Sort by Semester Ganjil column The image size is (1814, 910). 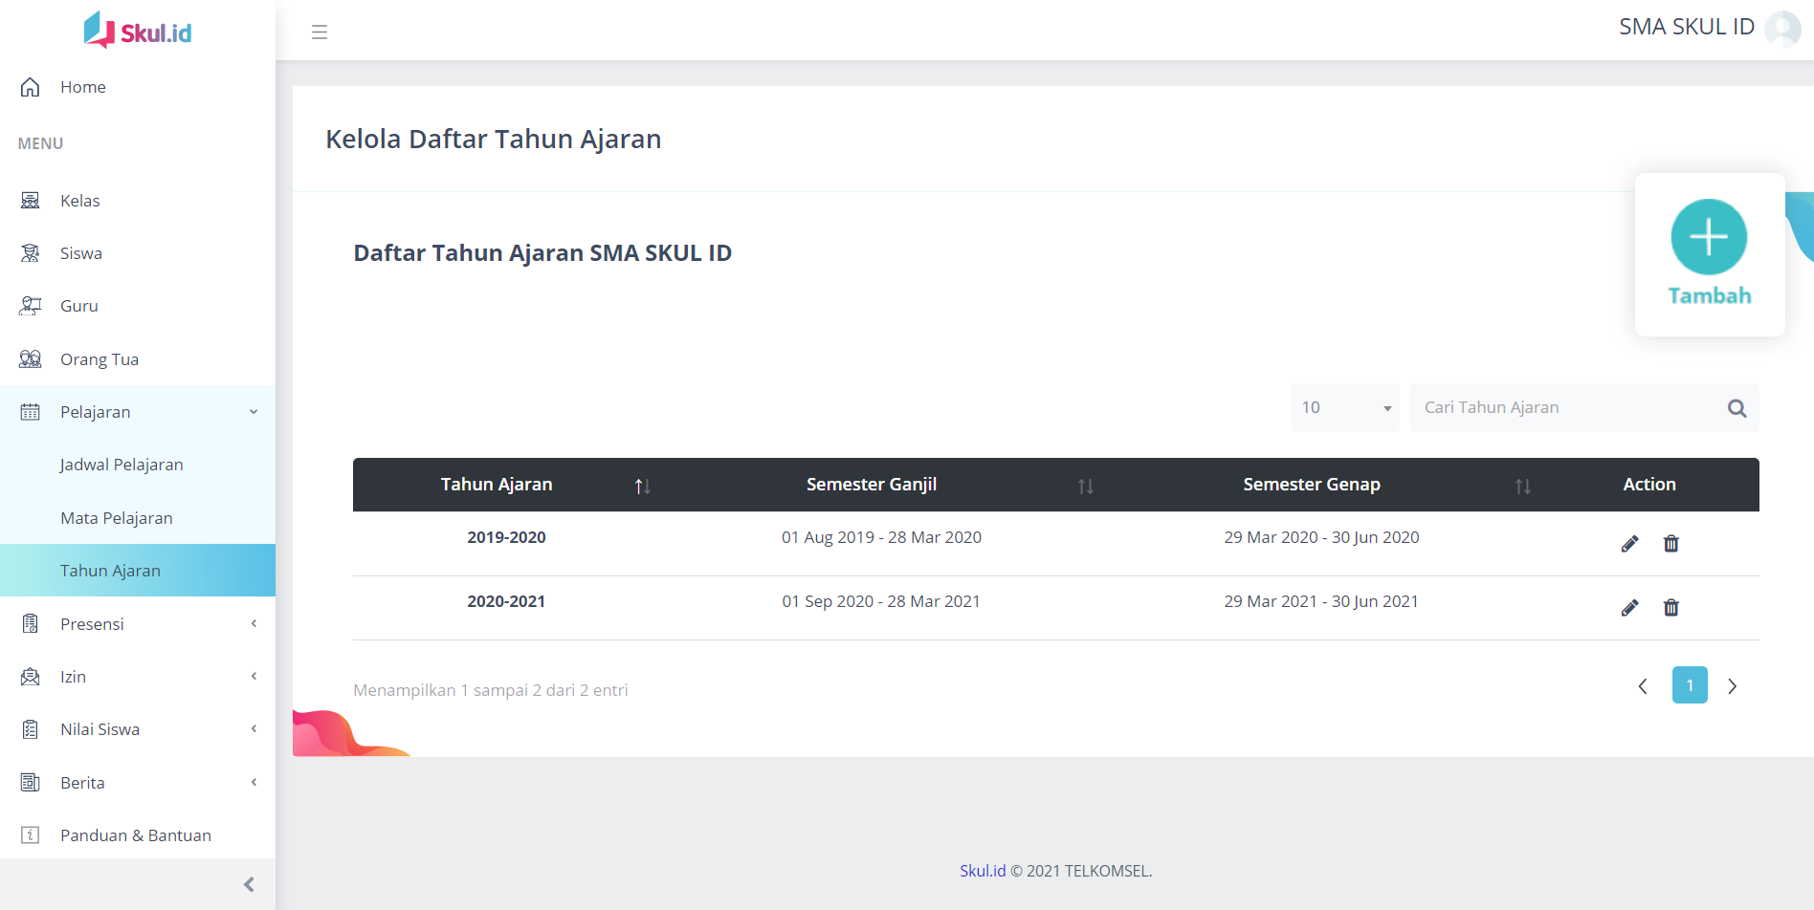tap(1085, 486)
